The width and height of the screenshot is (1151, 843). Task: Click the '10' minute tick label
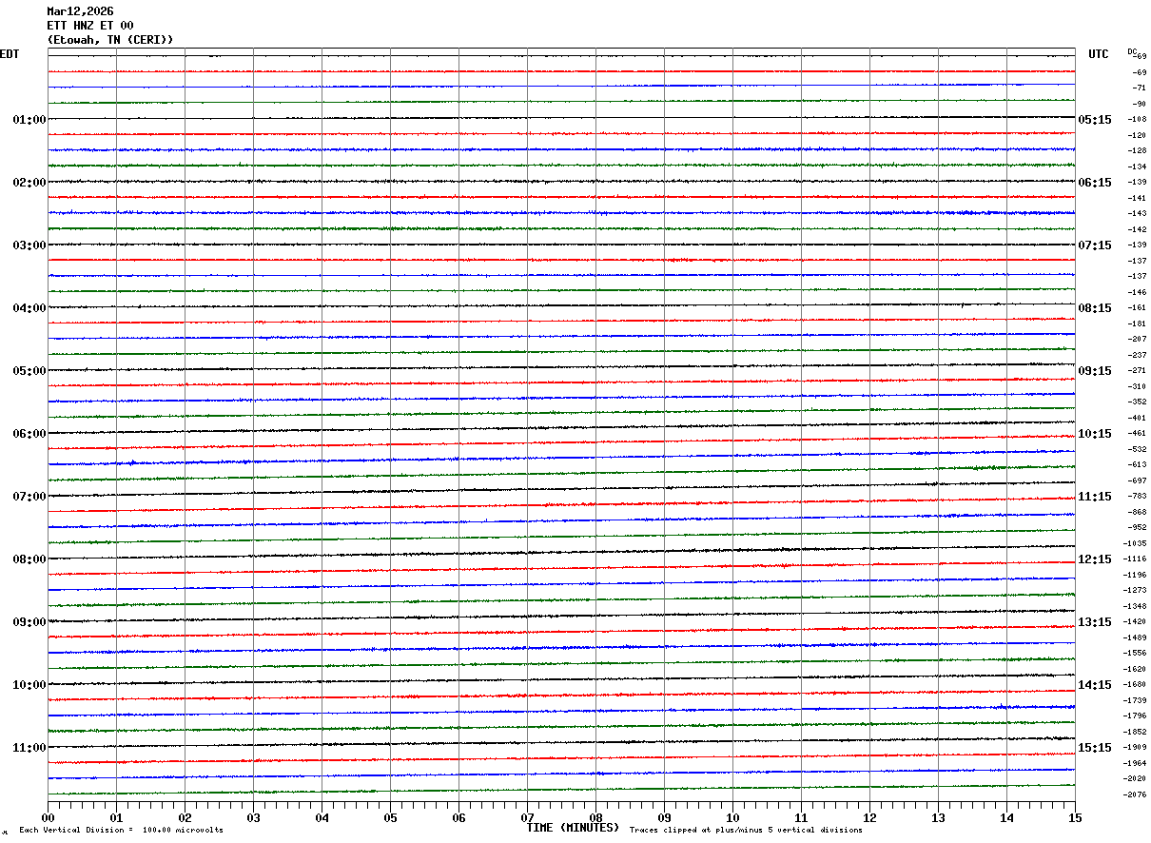point(732,817)
